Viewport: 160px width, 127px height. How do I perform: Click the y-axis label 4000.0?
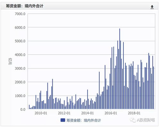[20, 55]
